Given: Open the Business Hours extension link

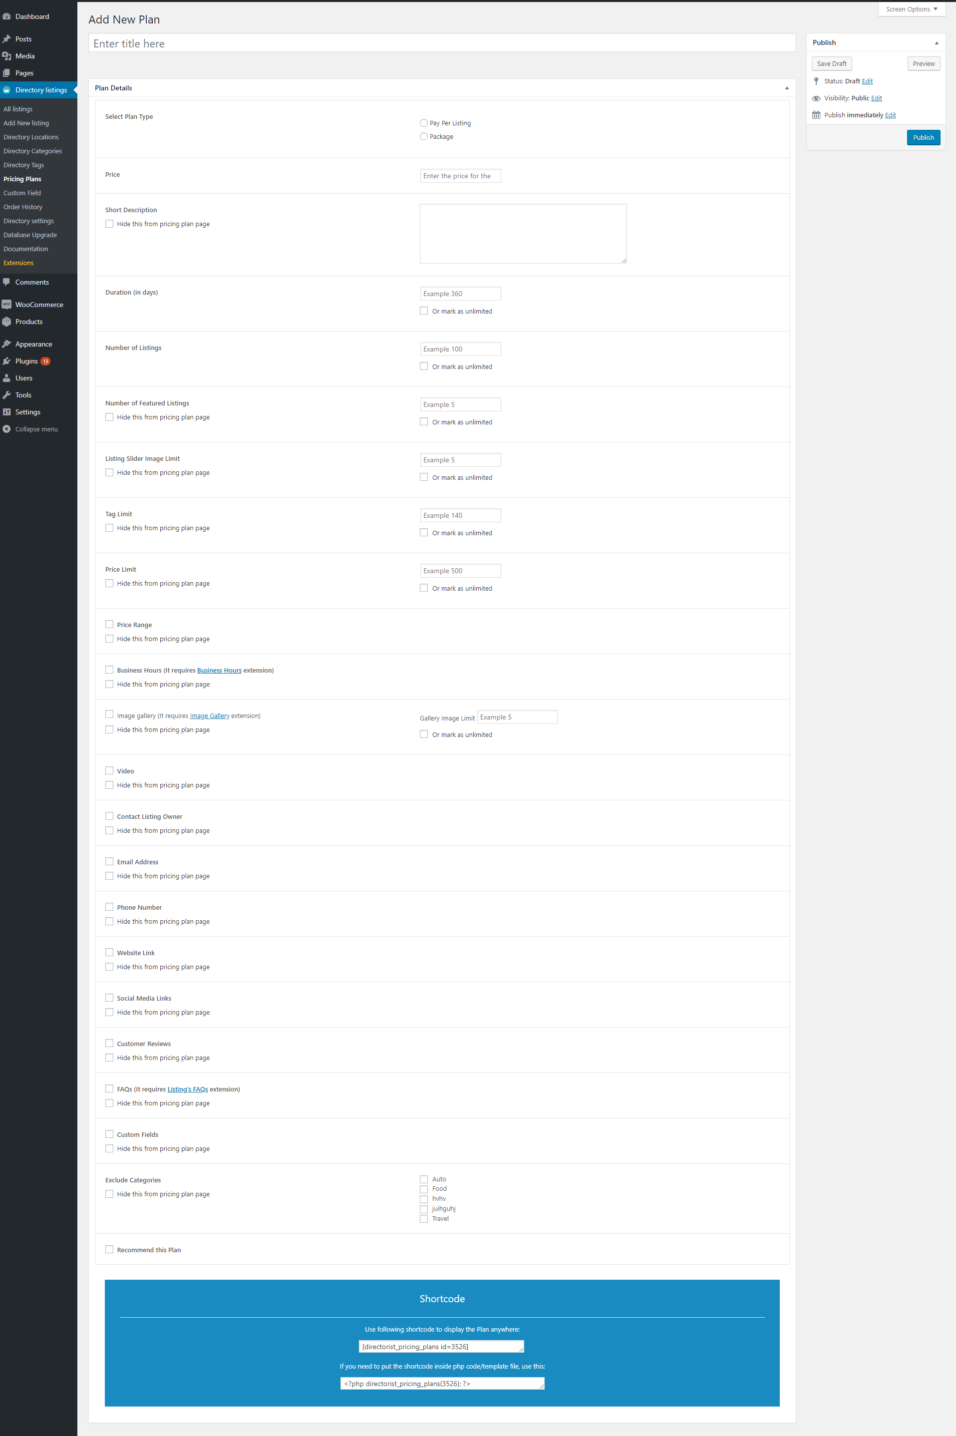Looking at the screenshot, I should point(219,670).
